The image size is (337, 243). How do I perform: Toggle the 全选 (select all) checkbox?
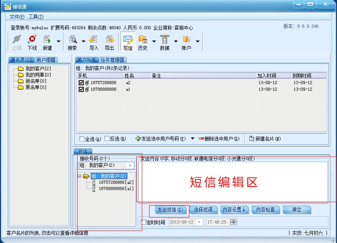[x=82, y=139]
